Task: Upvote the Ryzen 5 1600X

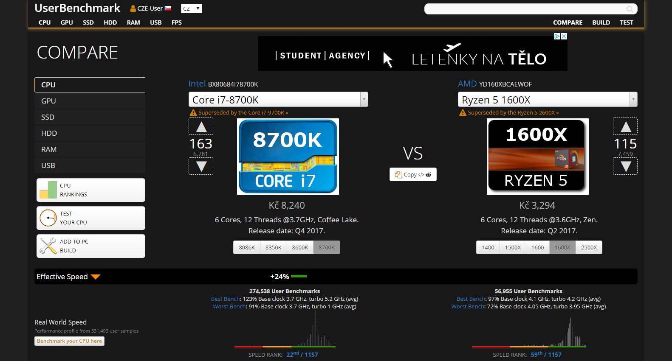Action: click(x=625, y=126)
